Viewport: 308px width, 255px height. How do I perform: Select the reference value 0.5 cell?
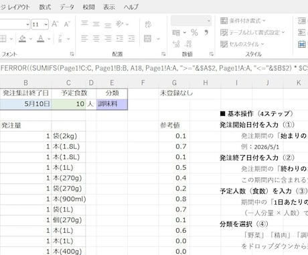[174, 168]
